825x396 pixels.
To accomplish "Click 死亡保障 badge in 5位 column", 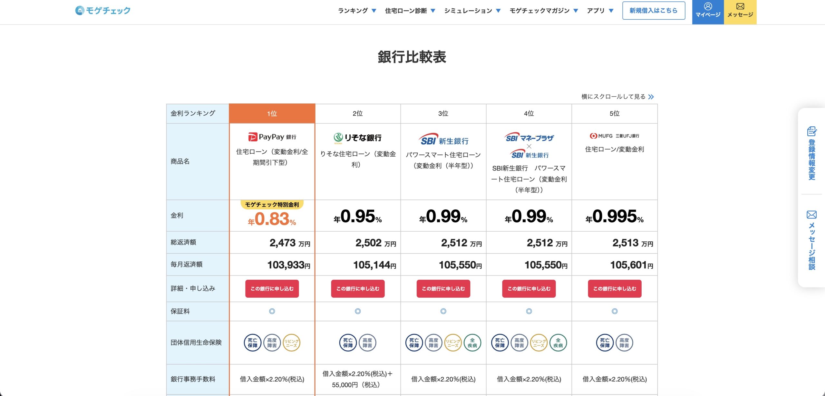I will pos(605,343).
